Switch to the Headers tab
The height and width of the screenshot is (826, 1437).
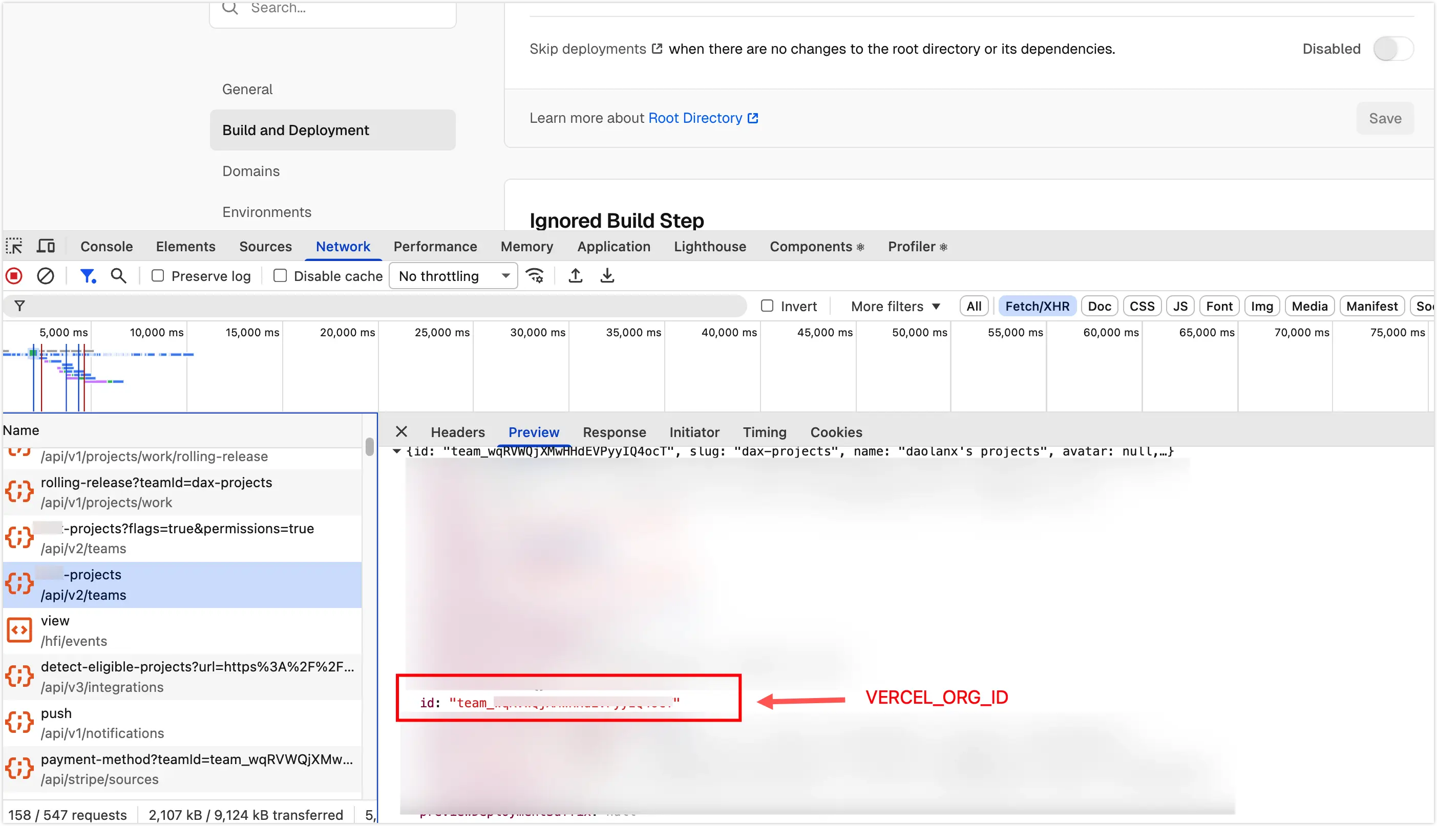[x=457, y=432]
